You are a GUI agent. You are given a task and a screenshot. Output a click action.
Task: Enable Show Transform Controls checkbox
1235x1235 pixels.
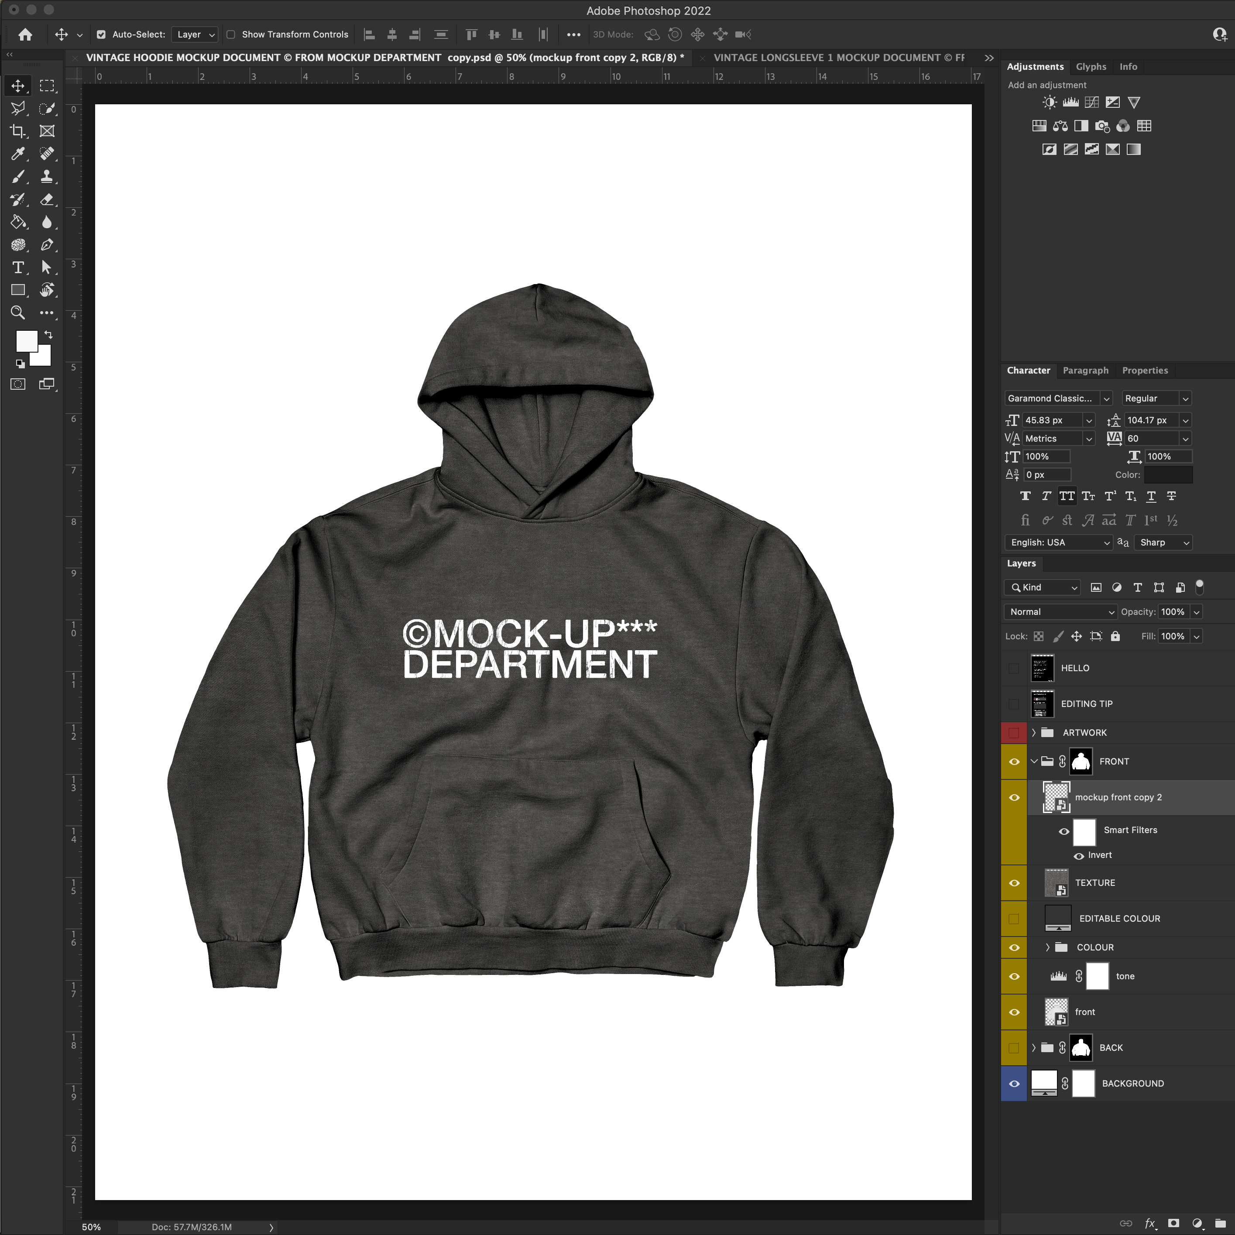[x=231, y=34]
